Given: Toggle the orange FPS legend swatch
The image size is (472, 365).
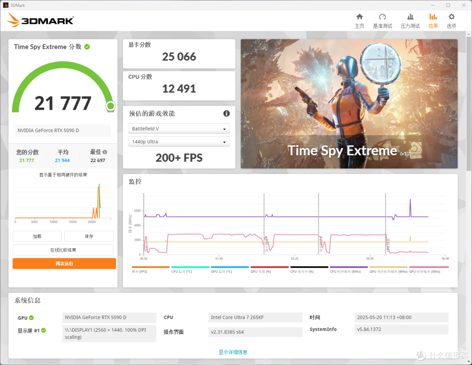Looking at the screenshot, I should [150, 267].
